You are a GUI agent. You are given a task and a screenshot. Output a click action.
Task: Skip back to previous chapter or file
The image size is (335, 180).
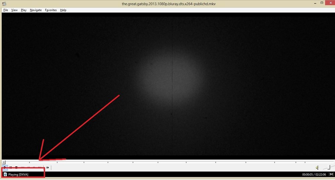(x=23, y=167)
